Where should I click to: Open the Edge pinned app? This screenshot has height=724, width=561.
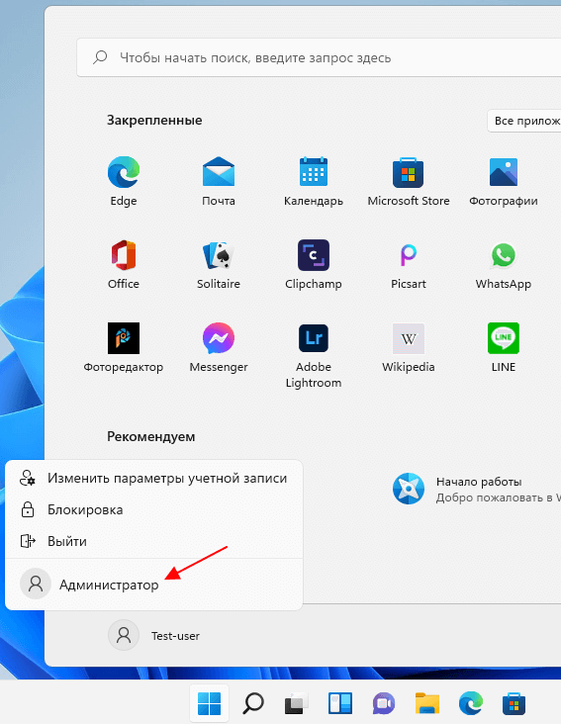[x=124, y=181]
